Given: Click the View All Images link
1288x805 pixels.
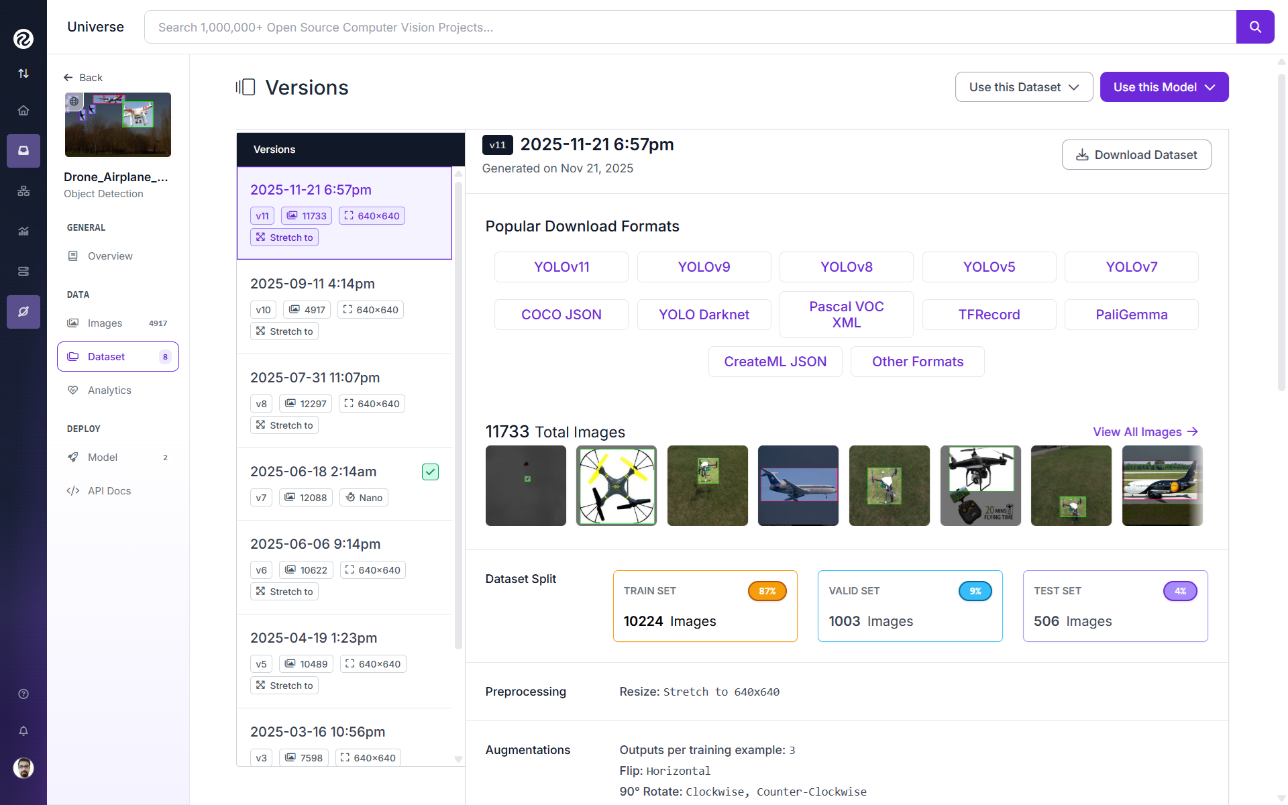Looking at the screenshot, I should point(1144,432).
